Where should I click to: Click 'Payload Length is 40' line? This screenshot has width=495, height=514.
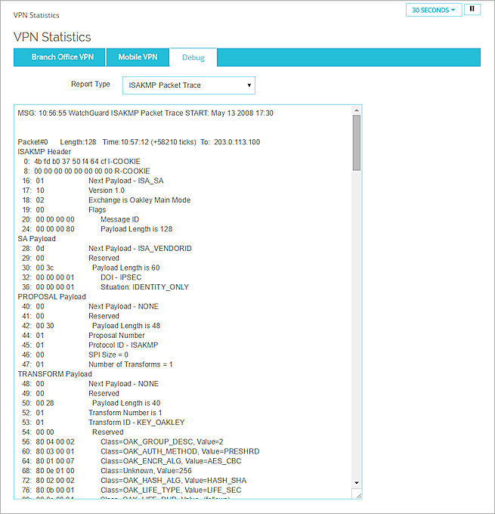click(91, 403)
